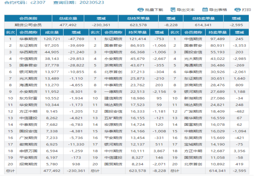Select 中信期货 in the short position ranking
The width and height of the screenshot is (254, 176).
click(x=193, y=39)
